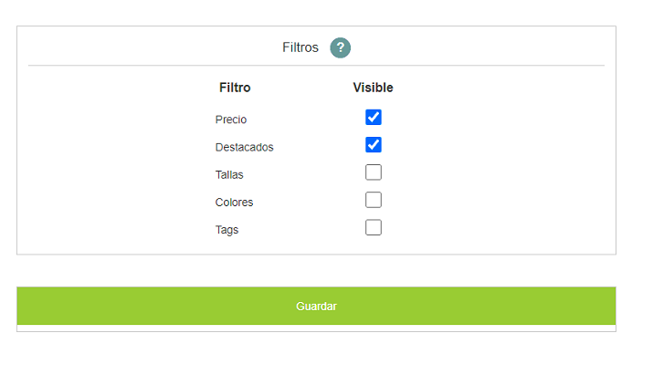
Task: Disable visibility for the Destacados filter
Action: pyautogui.click(x=374, y=145)
